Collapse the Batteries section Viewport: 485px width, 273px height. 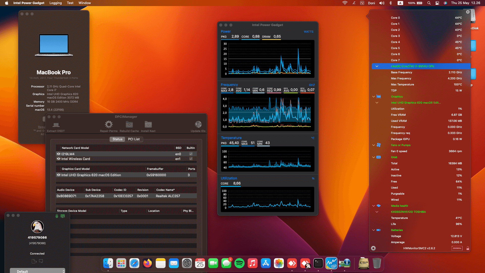click(x=374, y=230)
